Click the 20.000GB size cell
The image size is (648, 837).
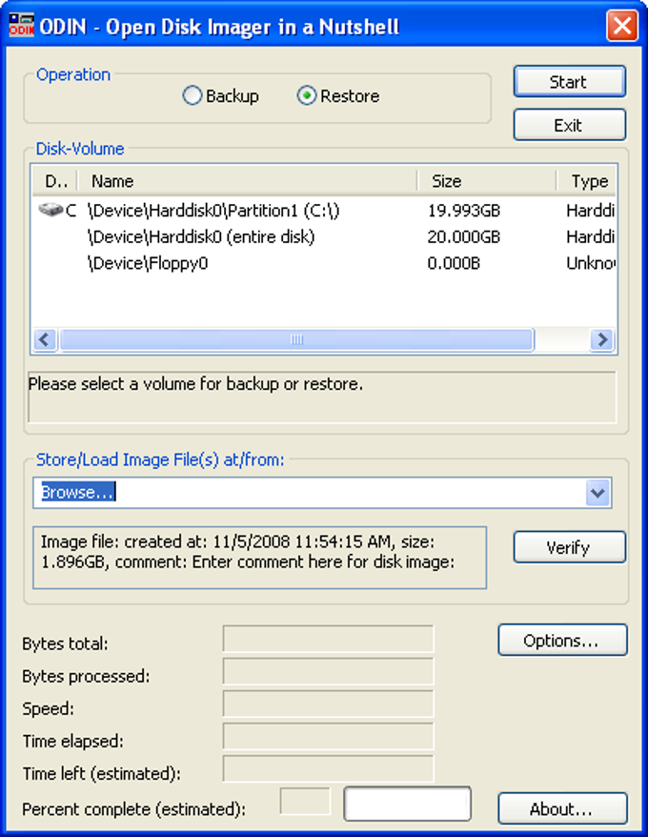point(463,236)
